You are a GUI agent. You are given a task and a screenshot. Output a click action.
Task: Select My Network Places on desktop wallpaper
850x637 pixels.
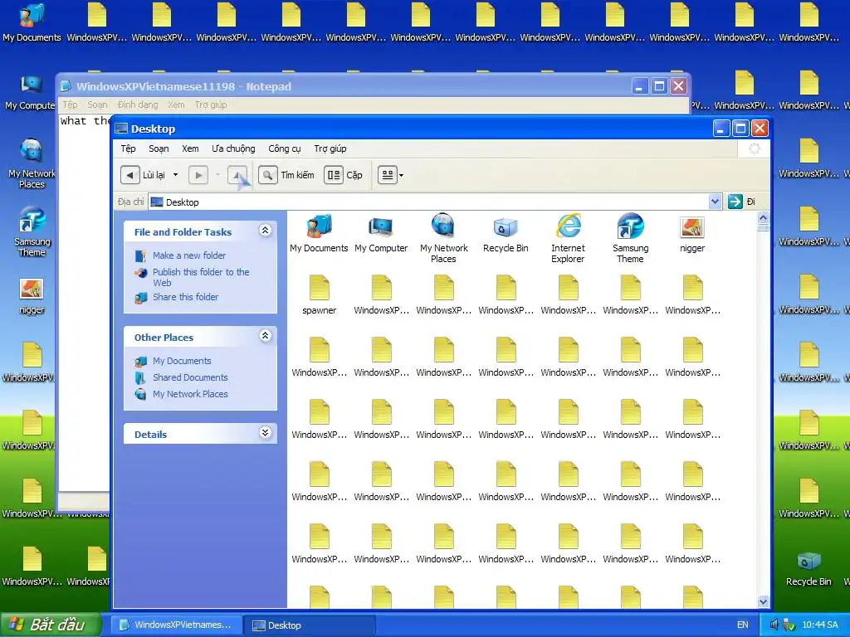tap(32, 163)
